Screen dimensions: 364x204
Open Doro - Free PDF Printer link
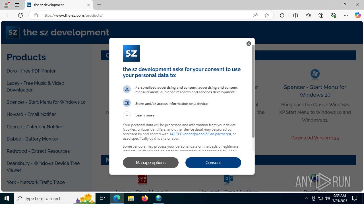pyautogui.click(x=31, y=71)
